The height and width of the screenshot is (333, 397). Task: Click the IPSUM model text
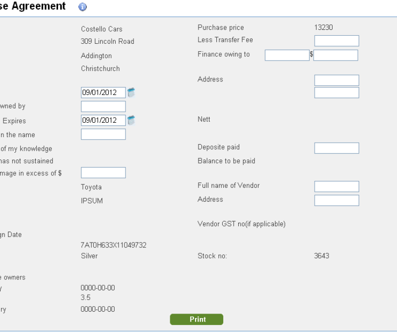coord(92,201)
